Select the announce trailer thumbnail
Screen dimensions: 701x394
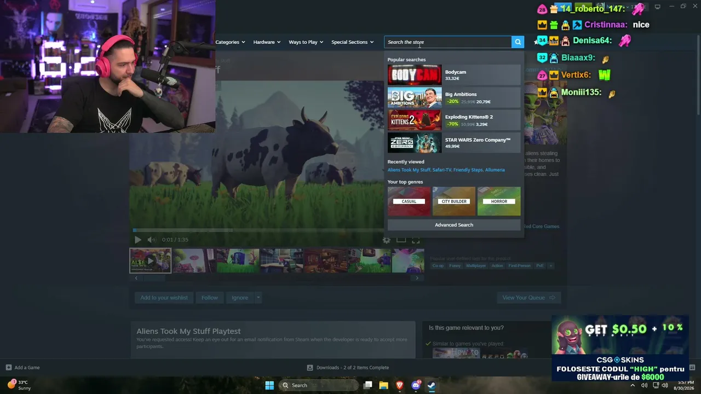(151, 260)
